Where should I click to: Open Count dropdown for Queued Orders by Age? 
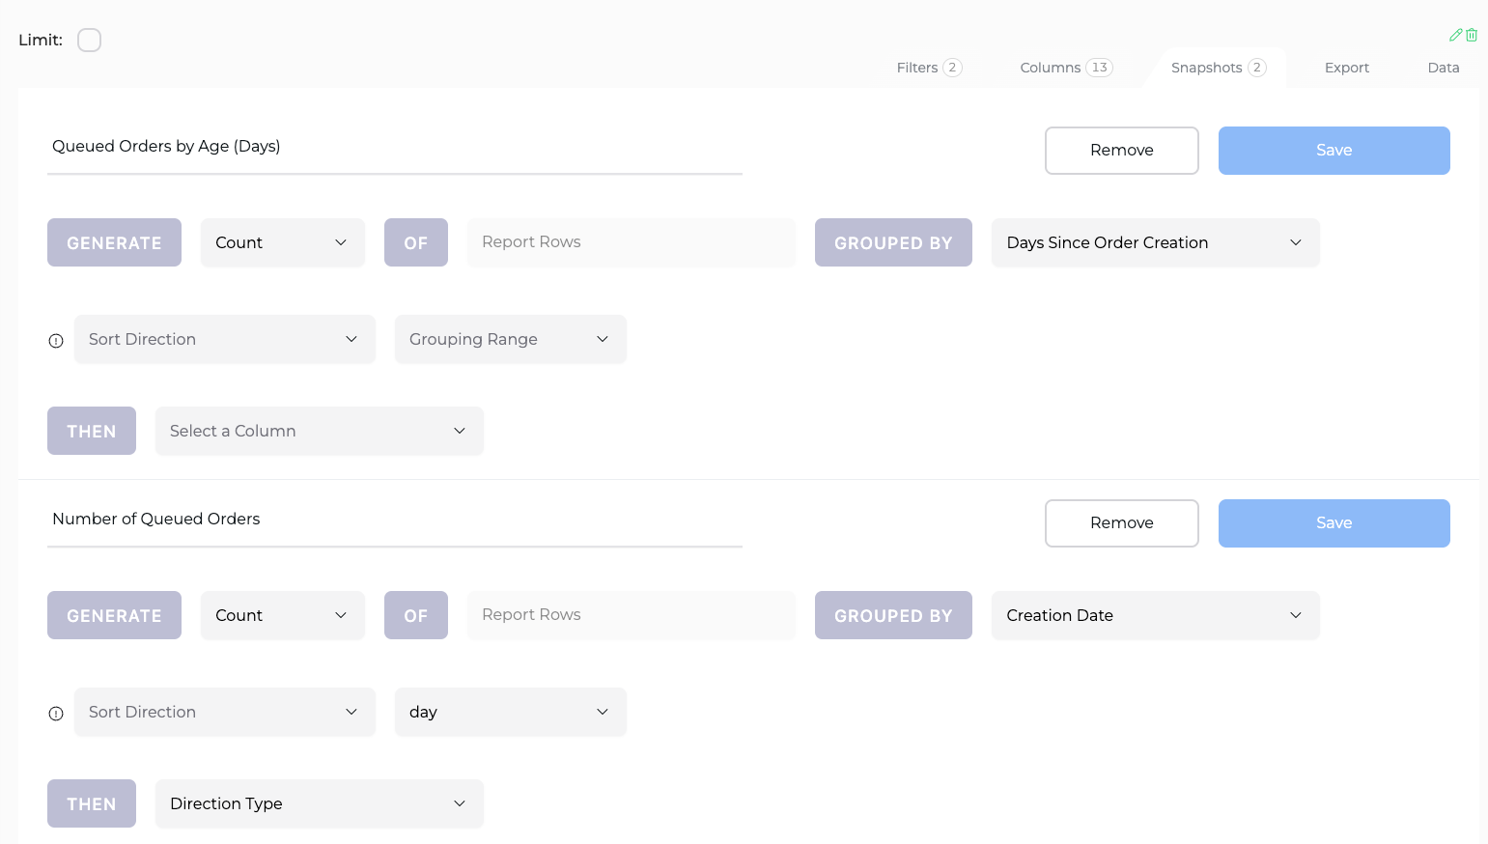tap(283, 242)
